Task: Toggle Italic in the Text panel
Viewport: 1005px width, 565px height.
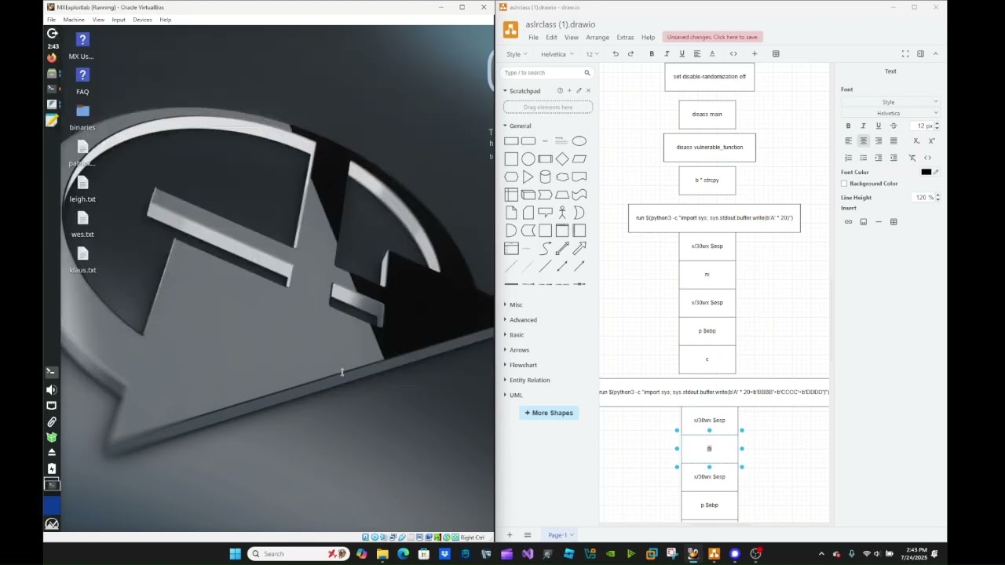Action: 863,126
